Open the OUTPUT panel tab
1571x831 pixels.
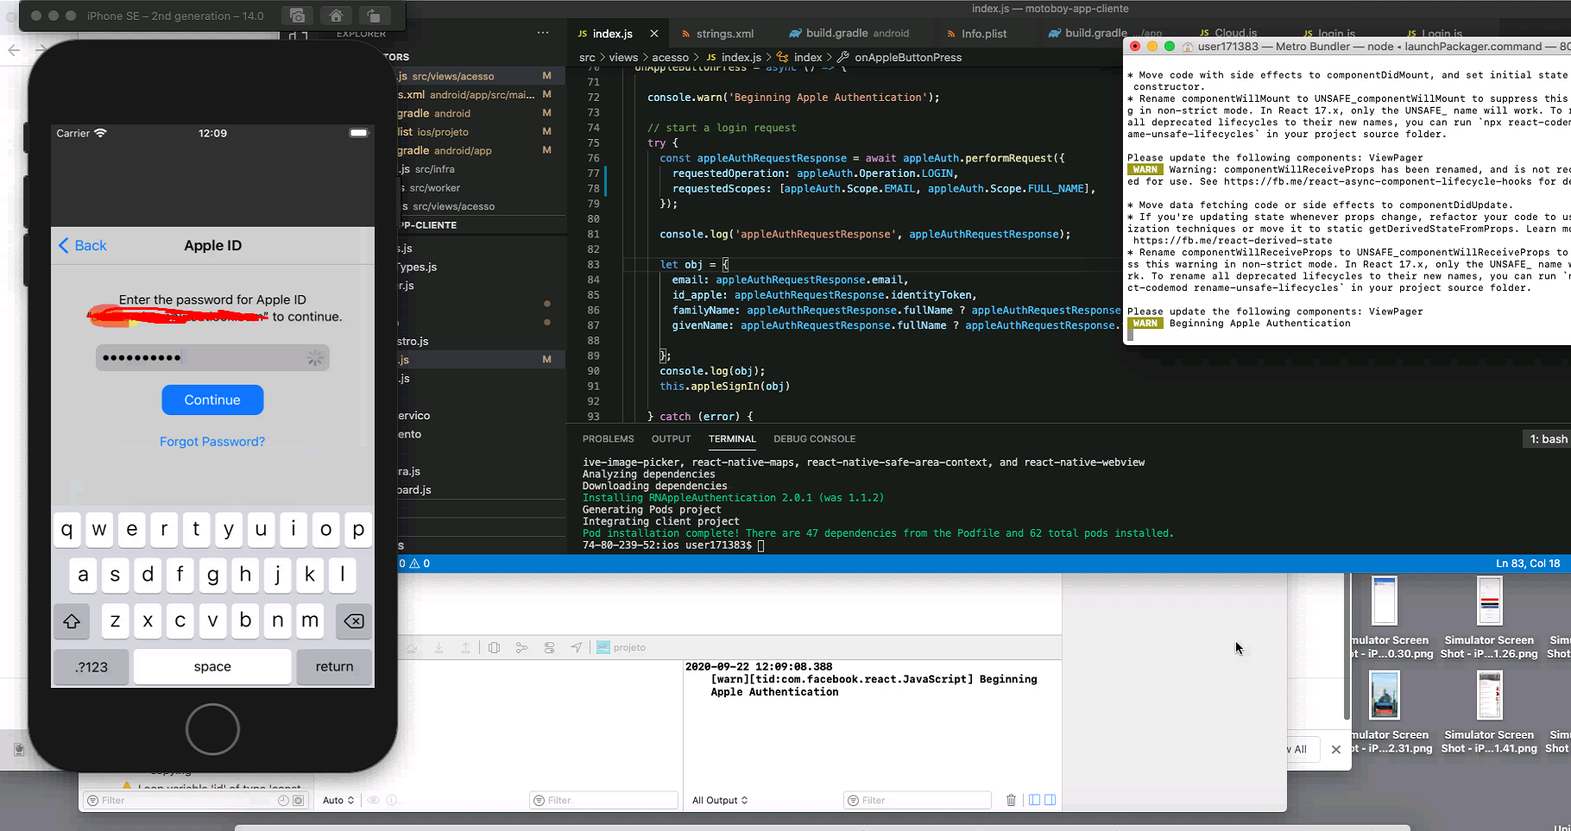[672, 439]
